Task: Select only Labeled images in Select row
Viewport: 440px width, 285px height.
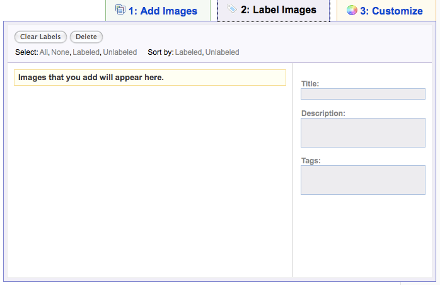Action: pos(86,52)
